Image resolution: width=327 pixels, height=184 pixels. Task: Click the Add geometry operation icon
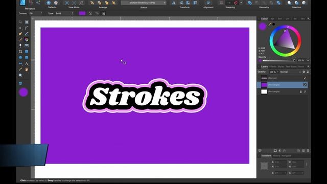[x=250, y=3]
